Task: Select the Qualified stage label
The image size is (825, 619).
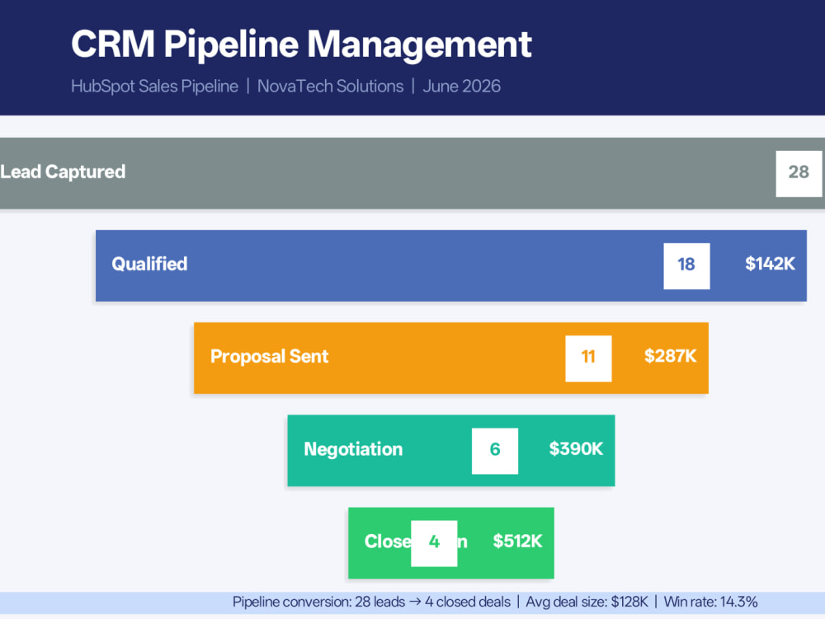Action: 149,264
